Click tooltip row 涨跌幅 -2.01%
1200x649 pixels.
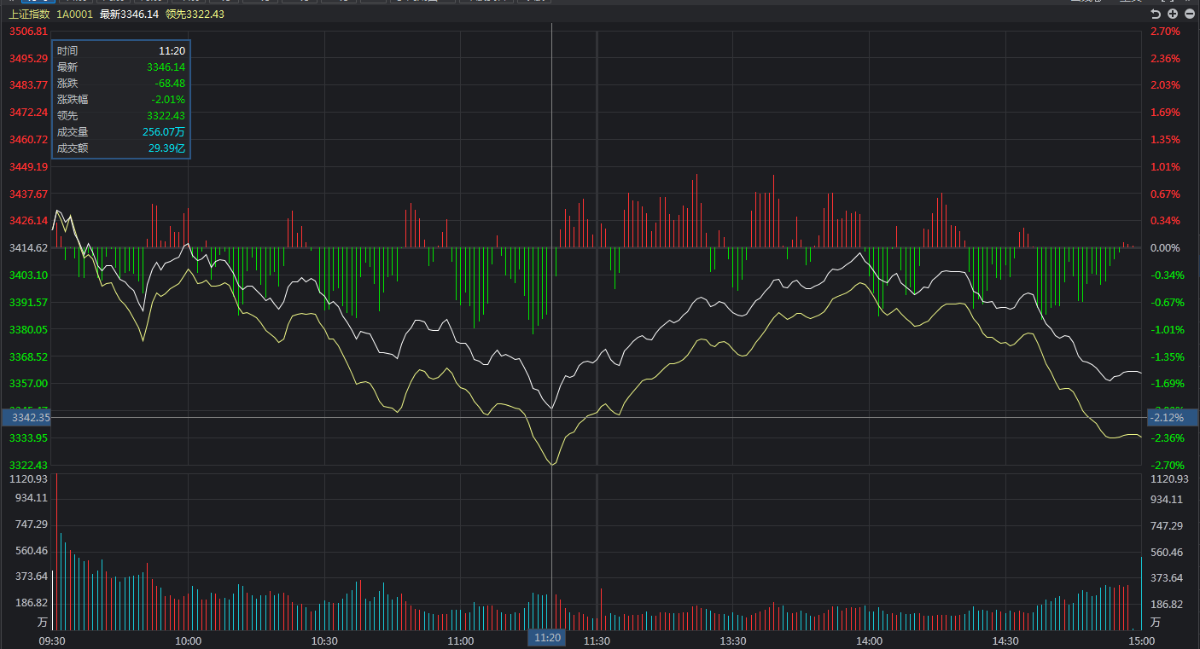[x=121, y=100]
